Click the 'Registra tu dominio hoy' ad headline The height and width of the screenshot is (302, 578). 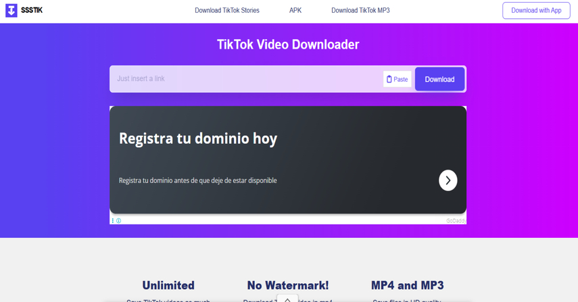click(198, 139)
